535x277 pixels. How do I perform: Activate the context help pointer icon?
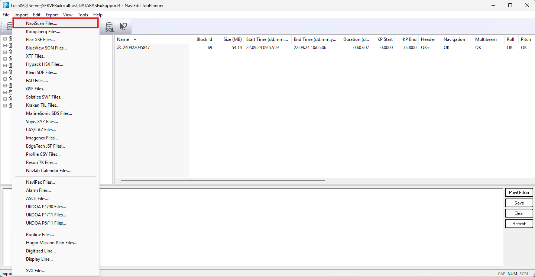[x=123, y=27]
